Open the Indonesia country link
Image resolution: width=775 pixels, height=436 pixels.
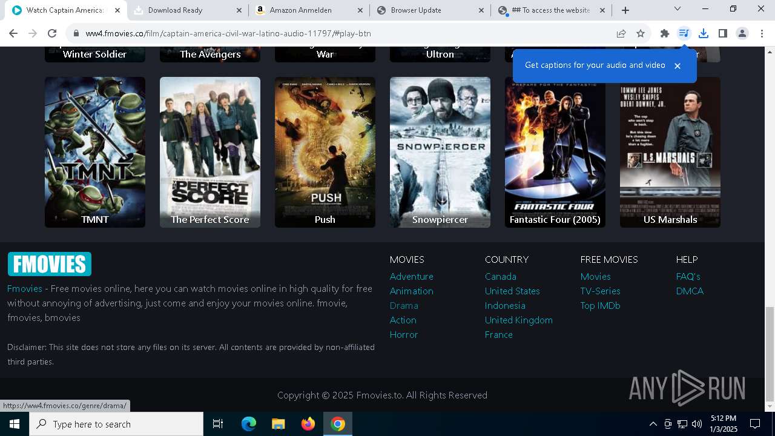coord(505,305)
